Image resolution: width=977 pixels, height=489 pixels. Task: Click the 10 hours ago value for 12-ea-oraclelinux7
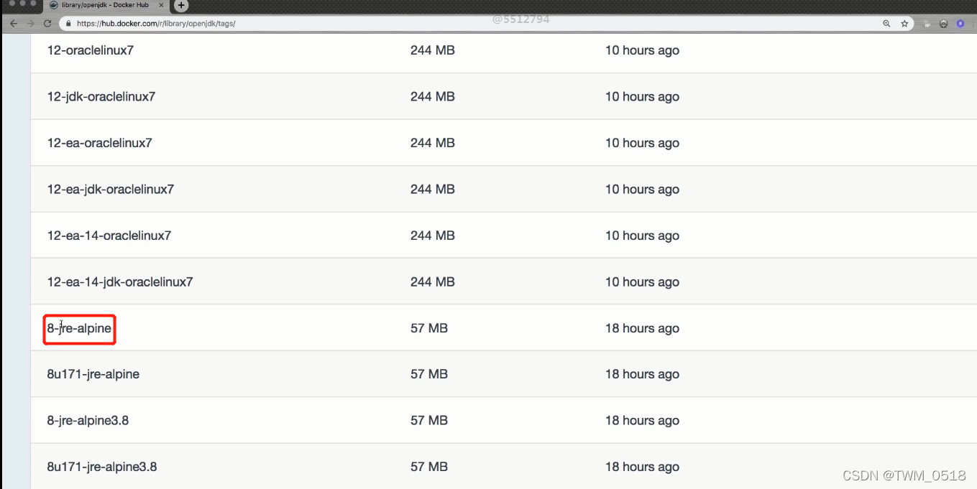coord(642,143)
